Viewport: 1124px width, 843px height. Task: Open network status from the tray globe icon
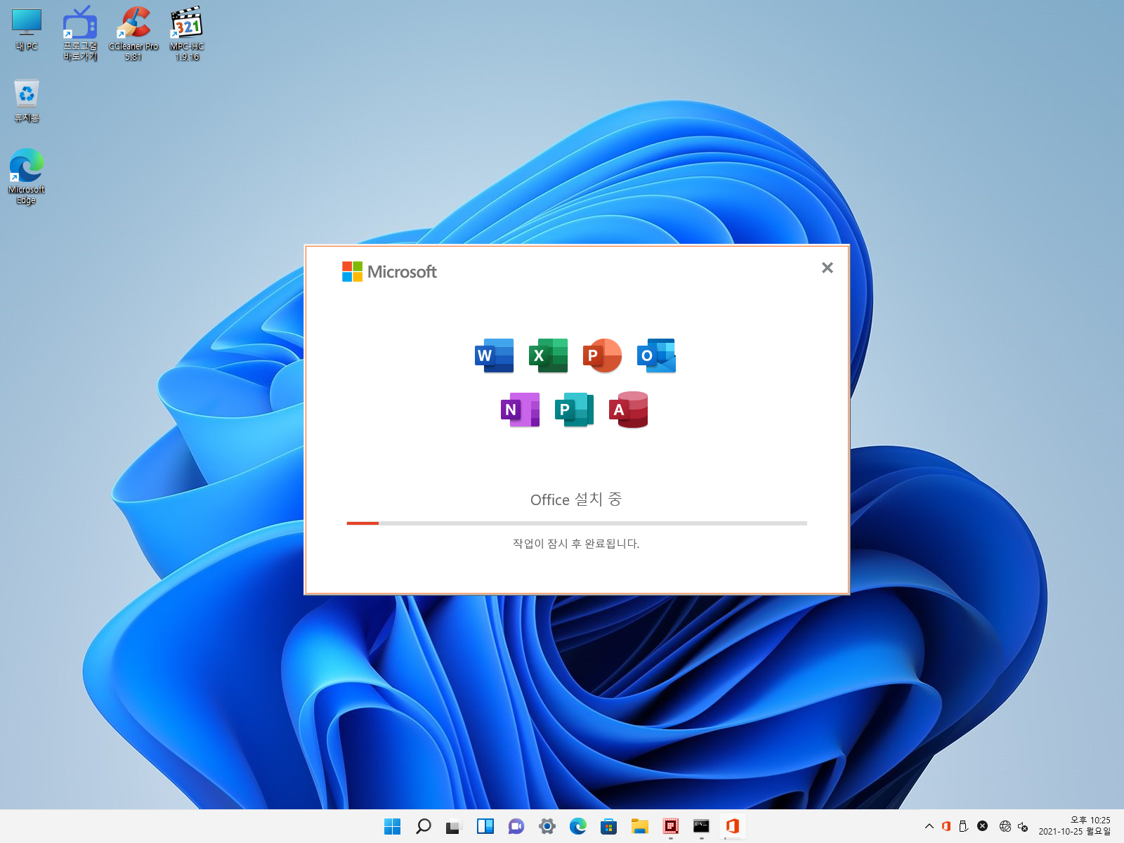[x=1005, y=827]
